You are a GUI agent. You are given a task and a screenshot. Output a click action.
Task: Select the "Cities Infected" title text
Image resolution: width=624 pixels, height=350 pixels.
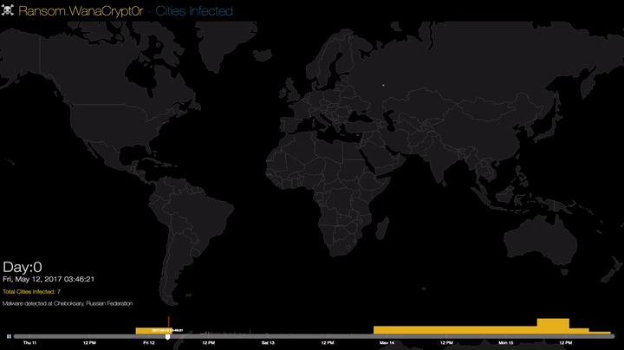click(194, 11)
